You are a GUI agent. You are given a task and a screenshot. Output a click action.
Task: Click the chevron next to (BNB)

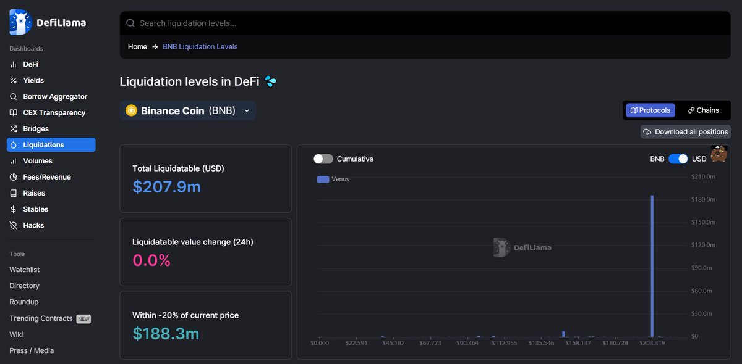(x=247, y=111)
